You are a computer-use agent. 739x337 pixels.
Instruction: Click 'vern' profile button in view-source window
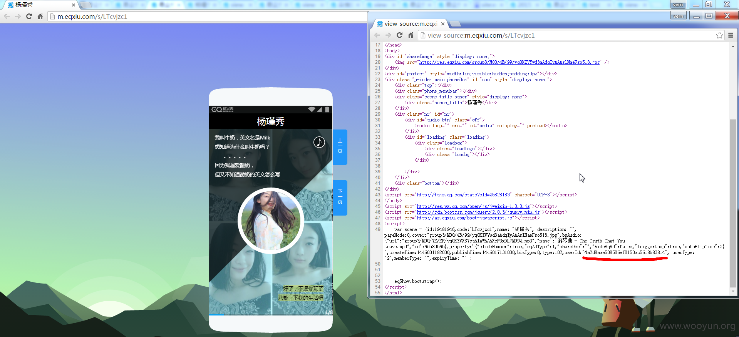[x=678, y=16]
